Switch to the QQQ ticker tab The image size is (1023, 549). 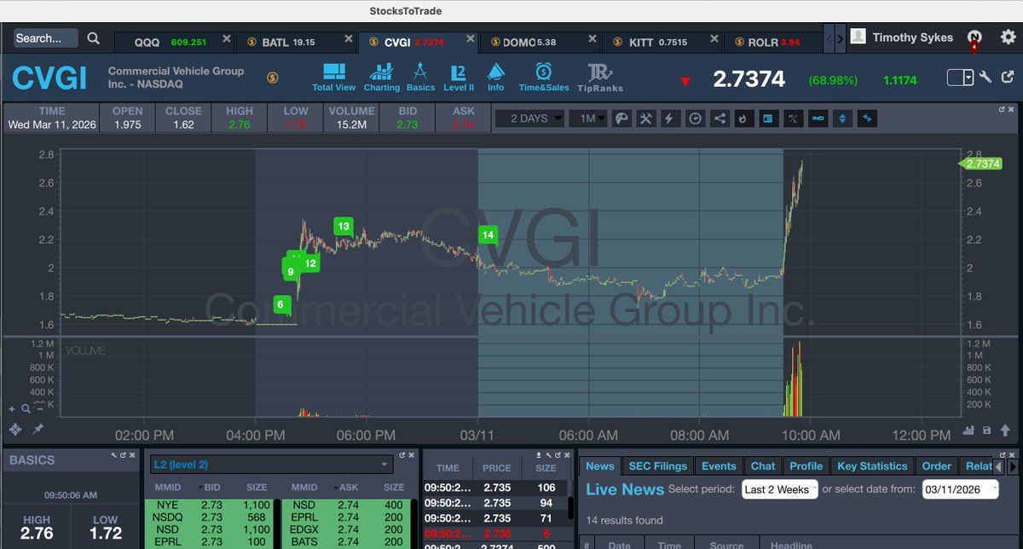[174, 42]
